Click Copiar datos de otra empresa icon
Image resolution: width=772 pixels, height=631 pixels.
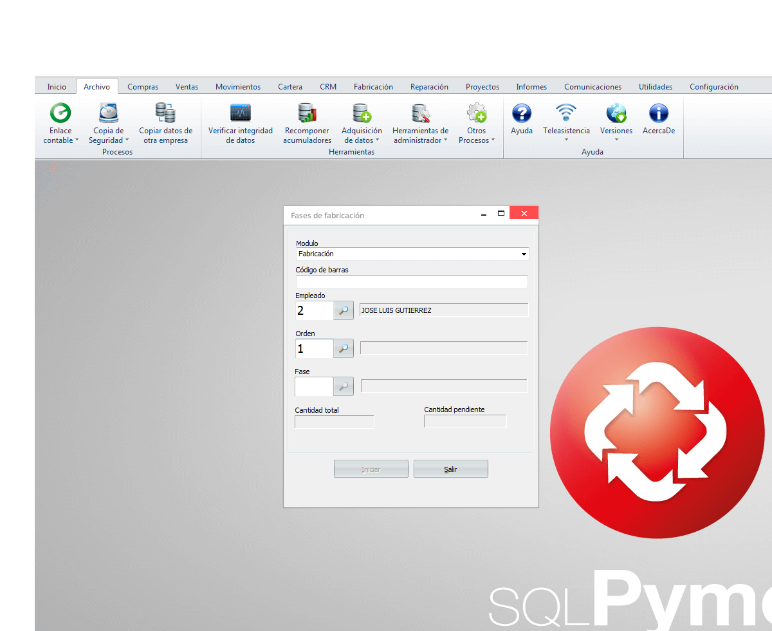coord(165,114)
